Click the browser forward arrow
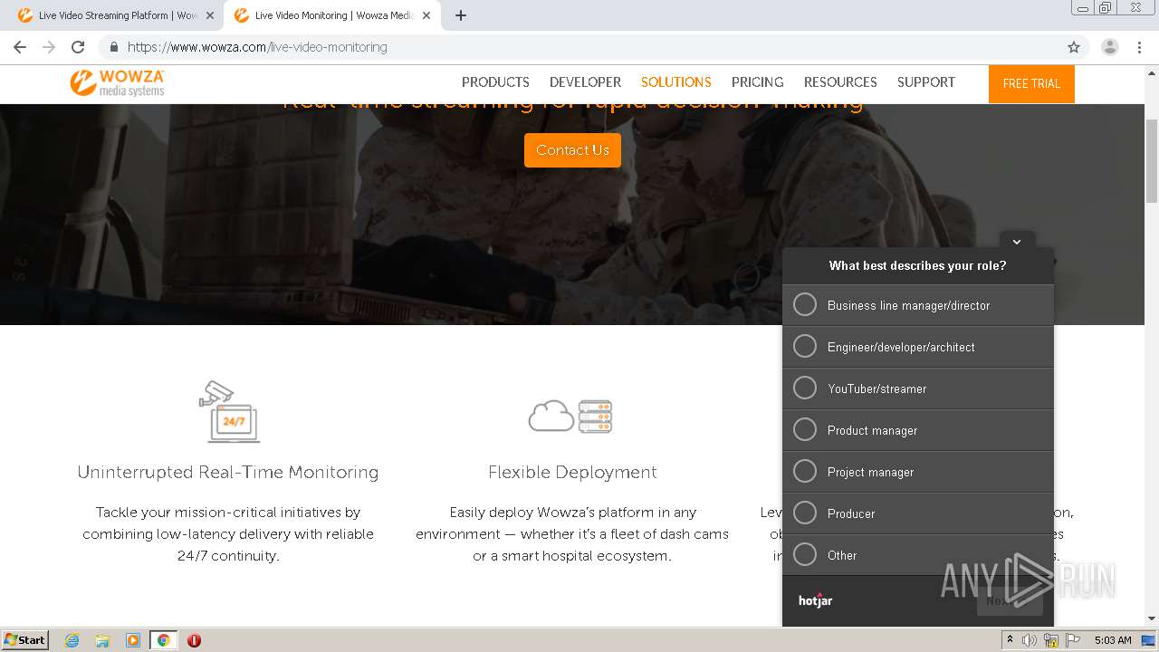 point(49,47)
